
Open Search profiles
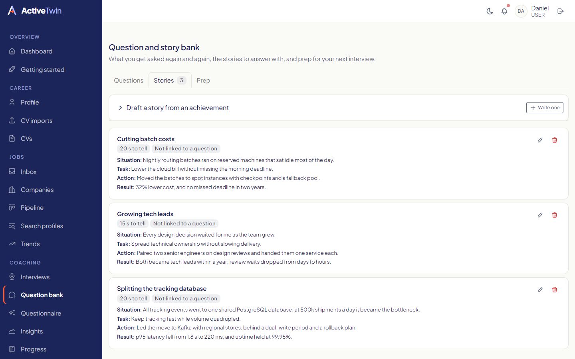coord(51,226)
